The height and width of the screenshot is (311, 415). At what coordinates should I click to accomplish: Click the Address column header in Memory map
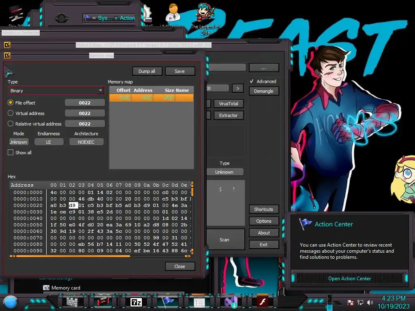coord(143,90)
